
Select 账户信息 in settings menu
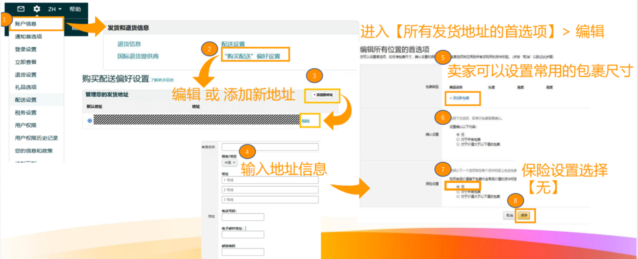tap(26, 24)
